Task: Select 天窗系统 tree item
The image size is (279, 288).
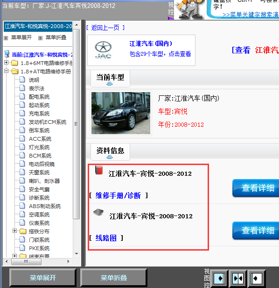Action: (x=39, y=173)
